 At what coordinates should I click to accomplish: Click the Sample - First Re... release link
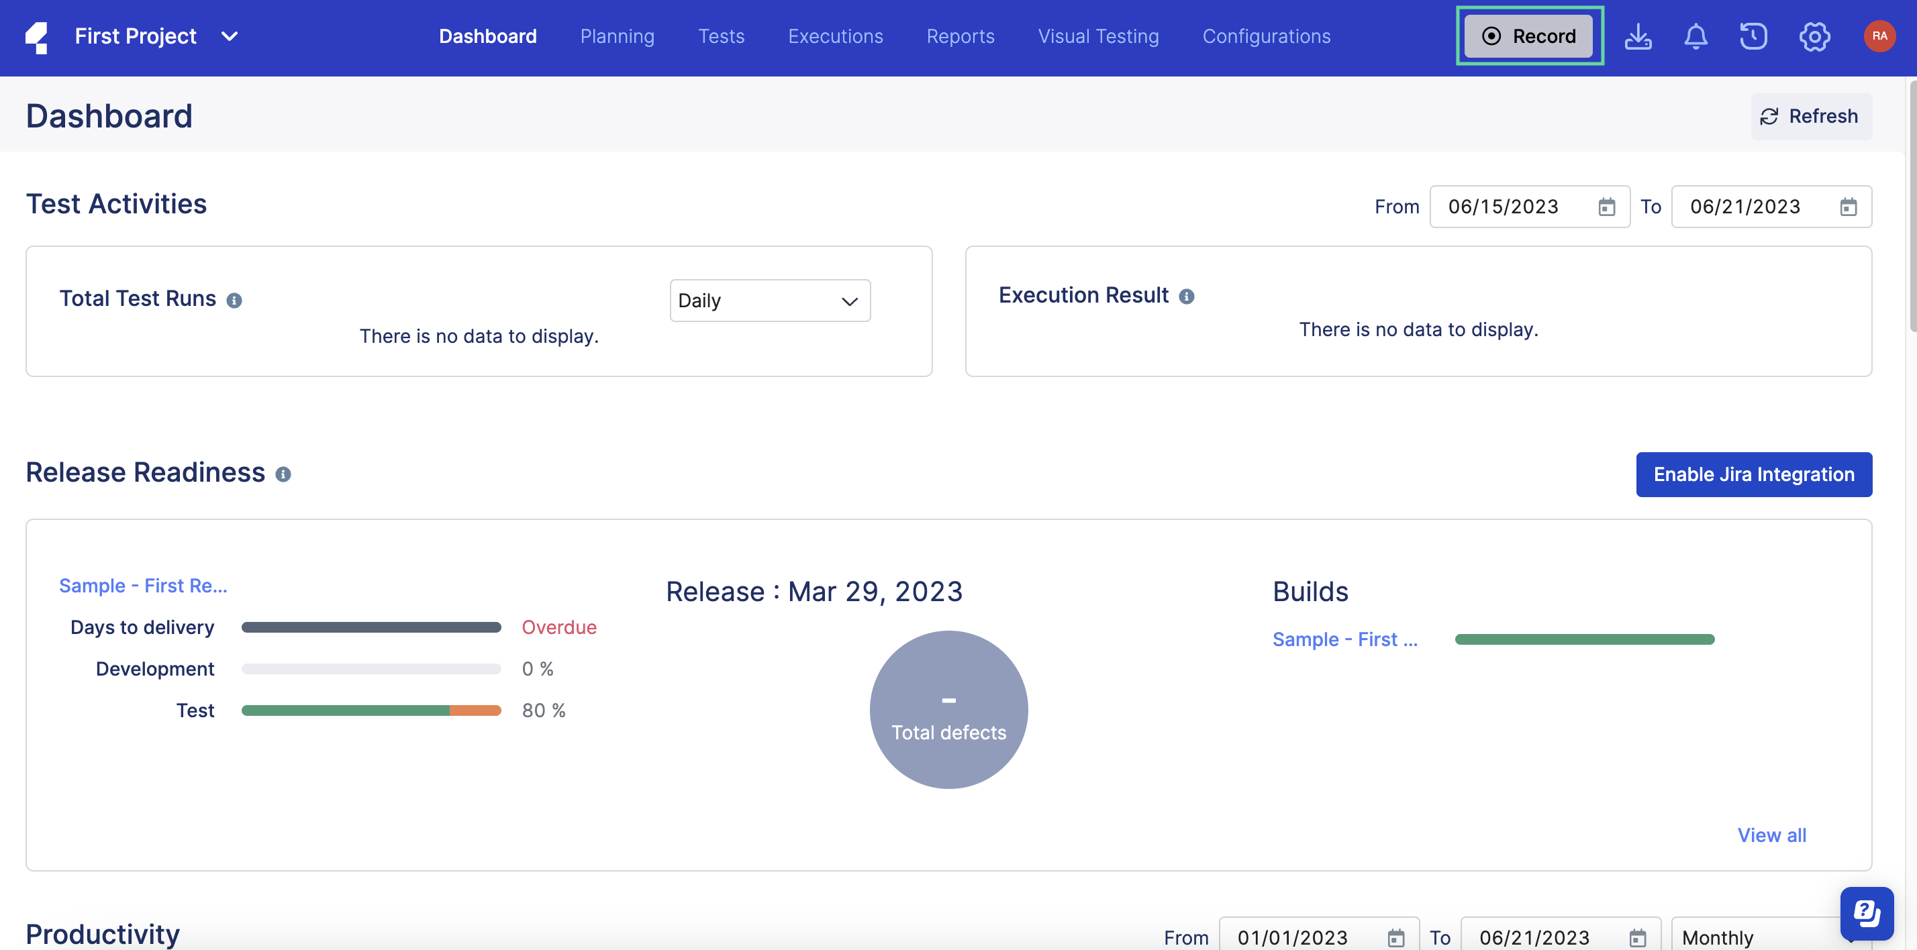tap(143, 584)
